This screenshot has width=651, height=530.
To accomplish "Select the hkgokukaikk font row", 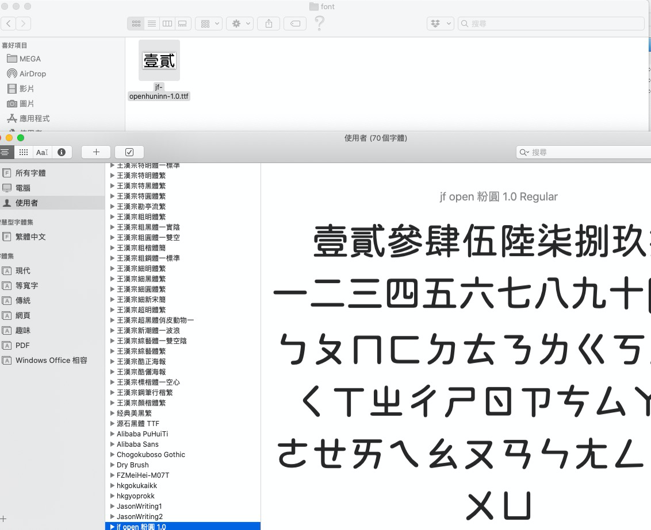I will 183,486.
